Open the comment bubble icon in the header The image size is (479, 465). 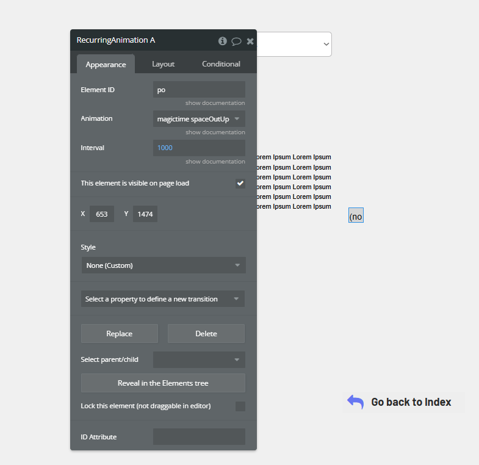pos(236,41)
